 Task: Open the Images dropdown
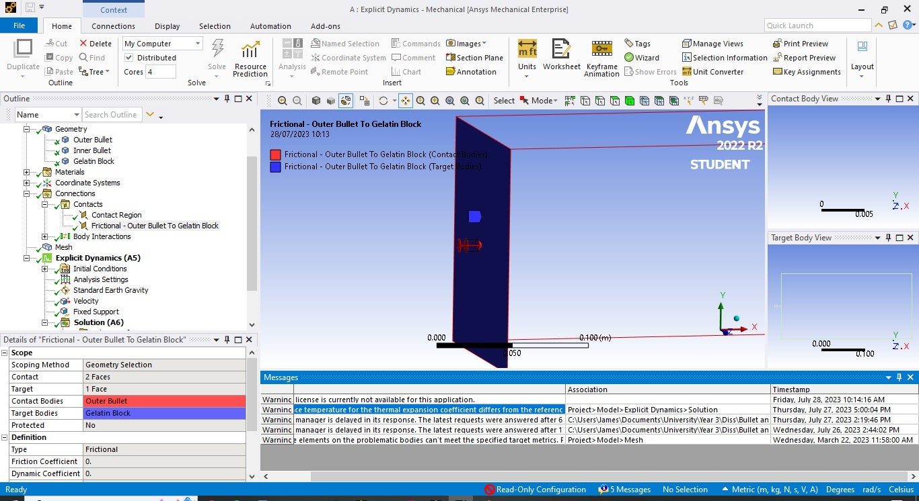click(468, 44)
